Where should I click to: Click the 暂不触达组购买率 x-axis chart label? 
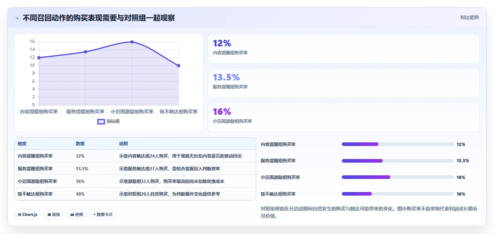179,112
